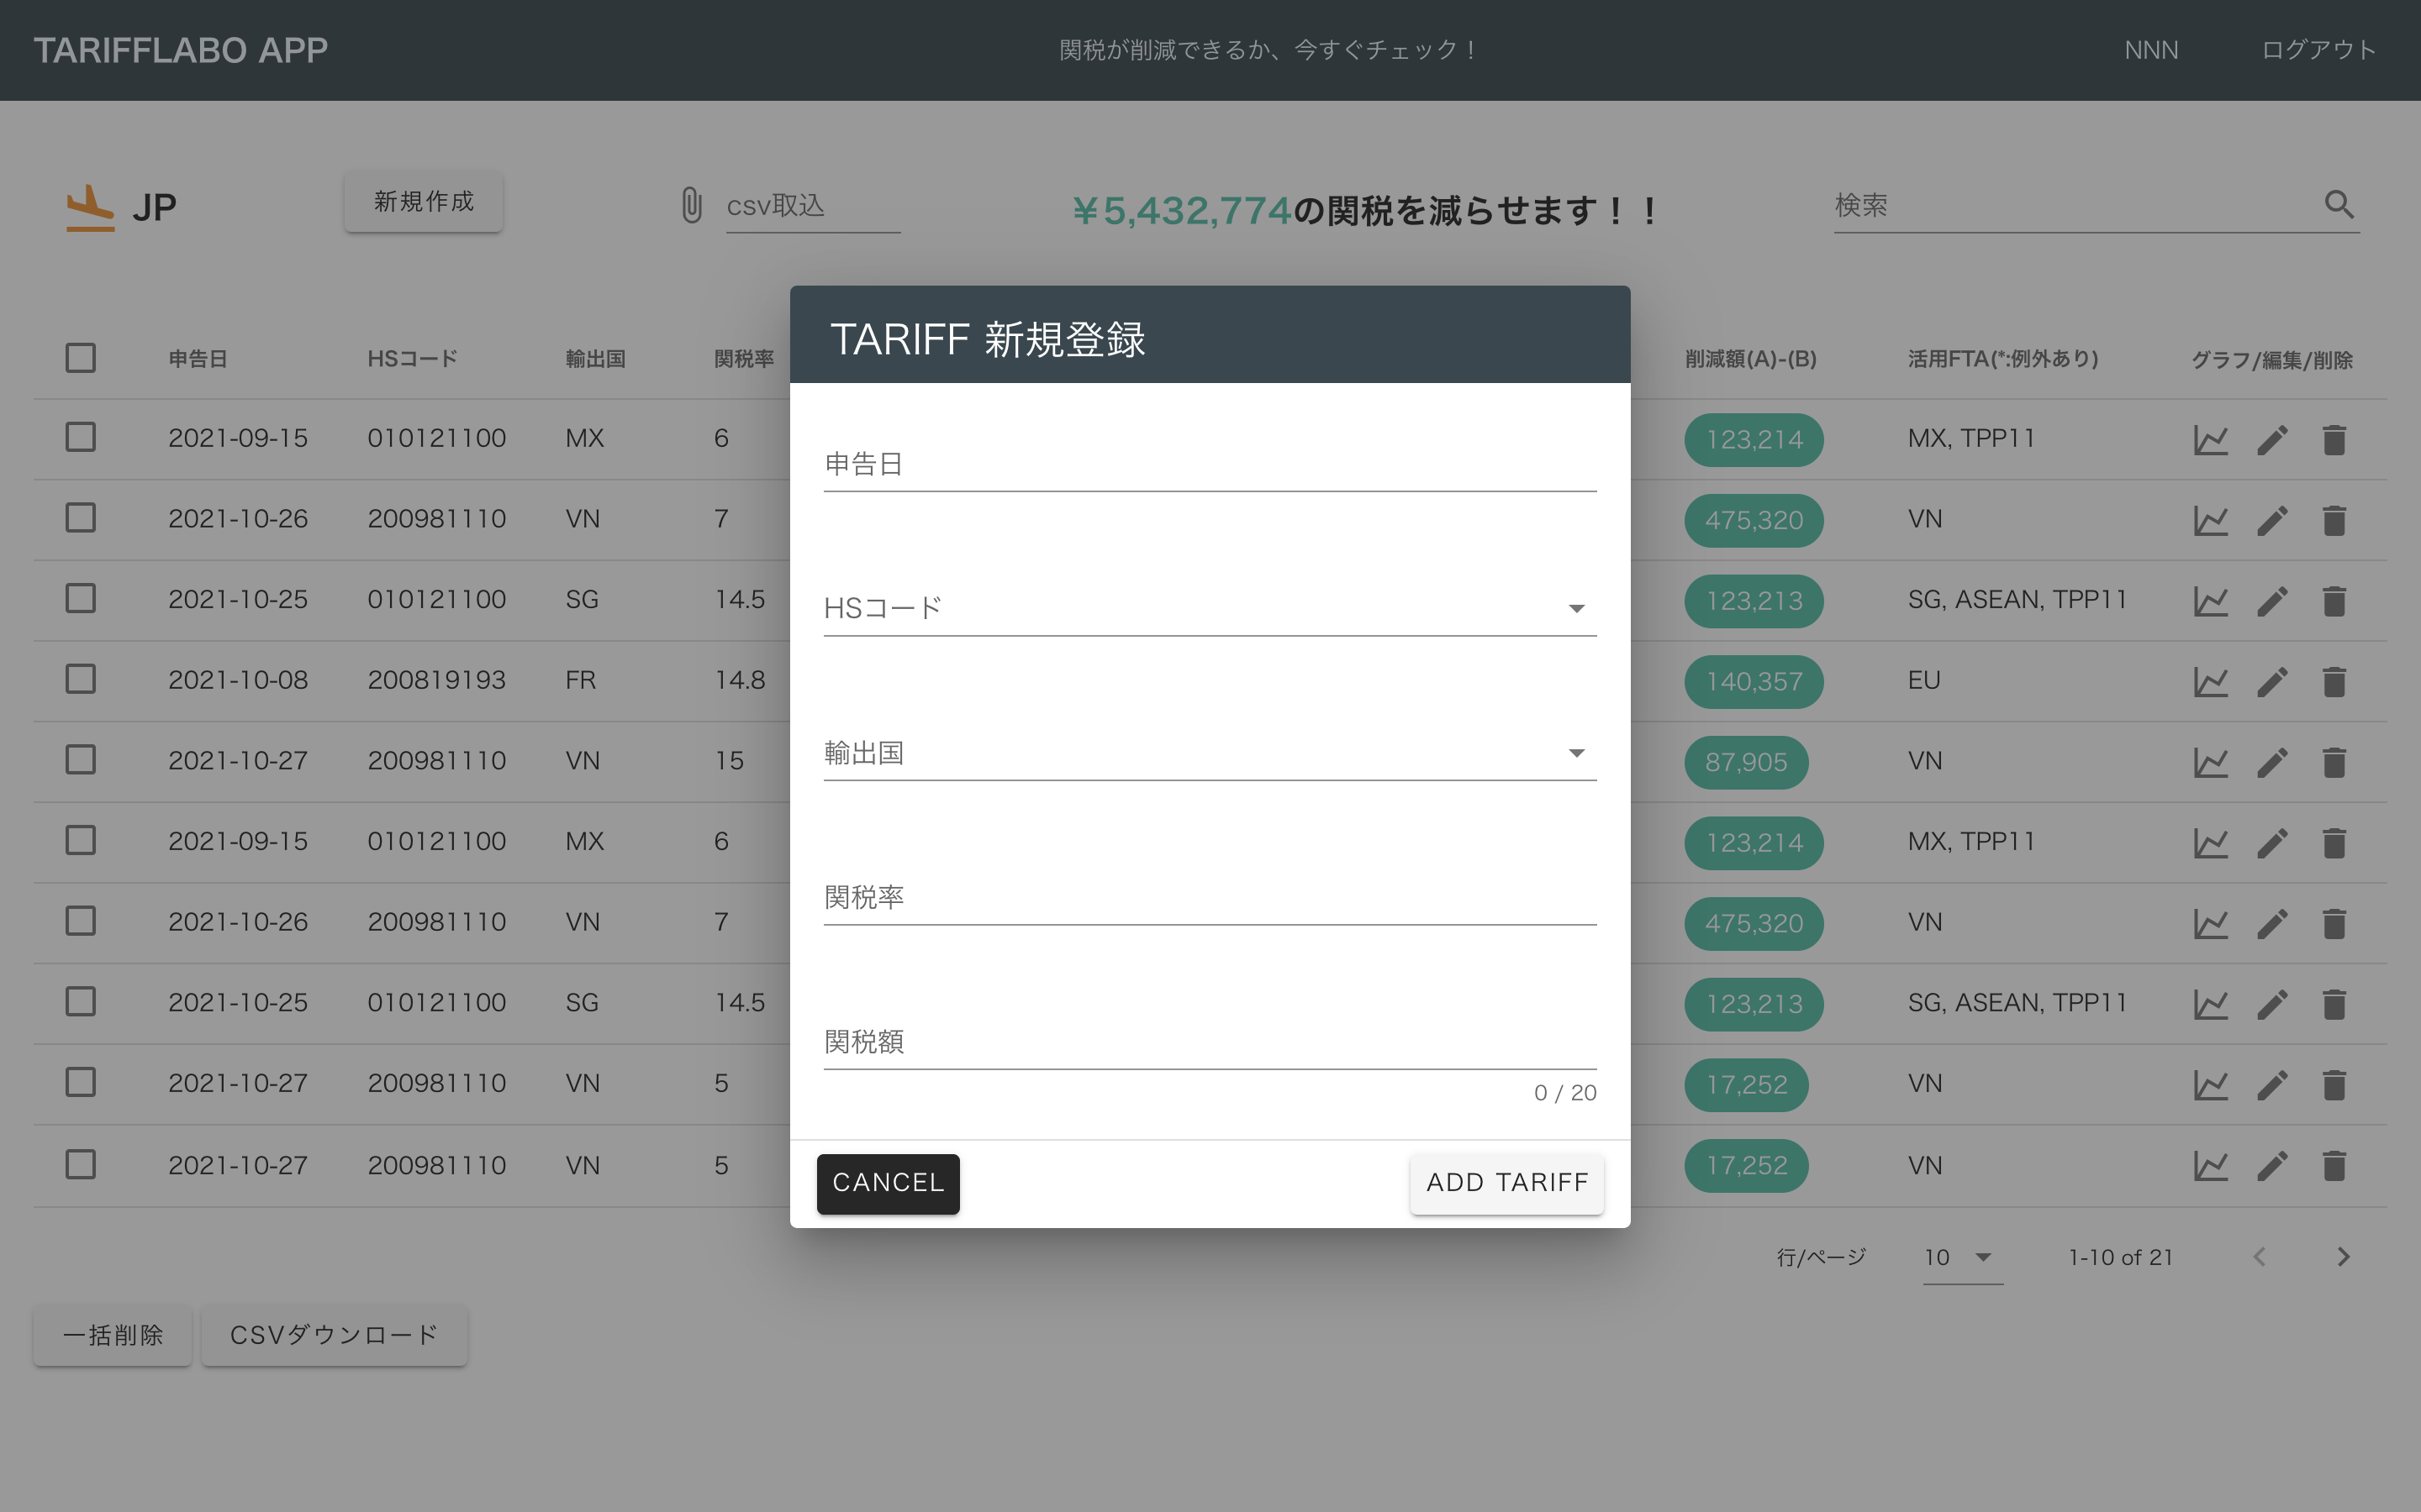Click the search magnifier icon

(2338, 204)
